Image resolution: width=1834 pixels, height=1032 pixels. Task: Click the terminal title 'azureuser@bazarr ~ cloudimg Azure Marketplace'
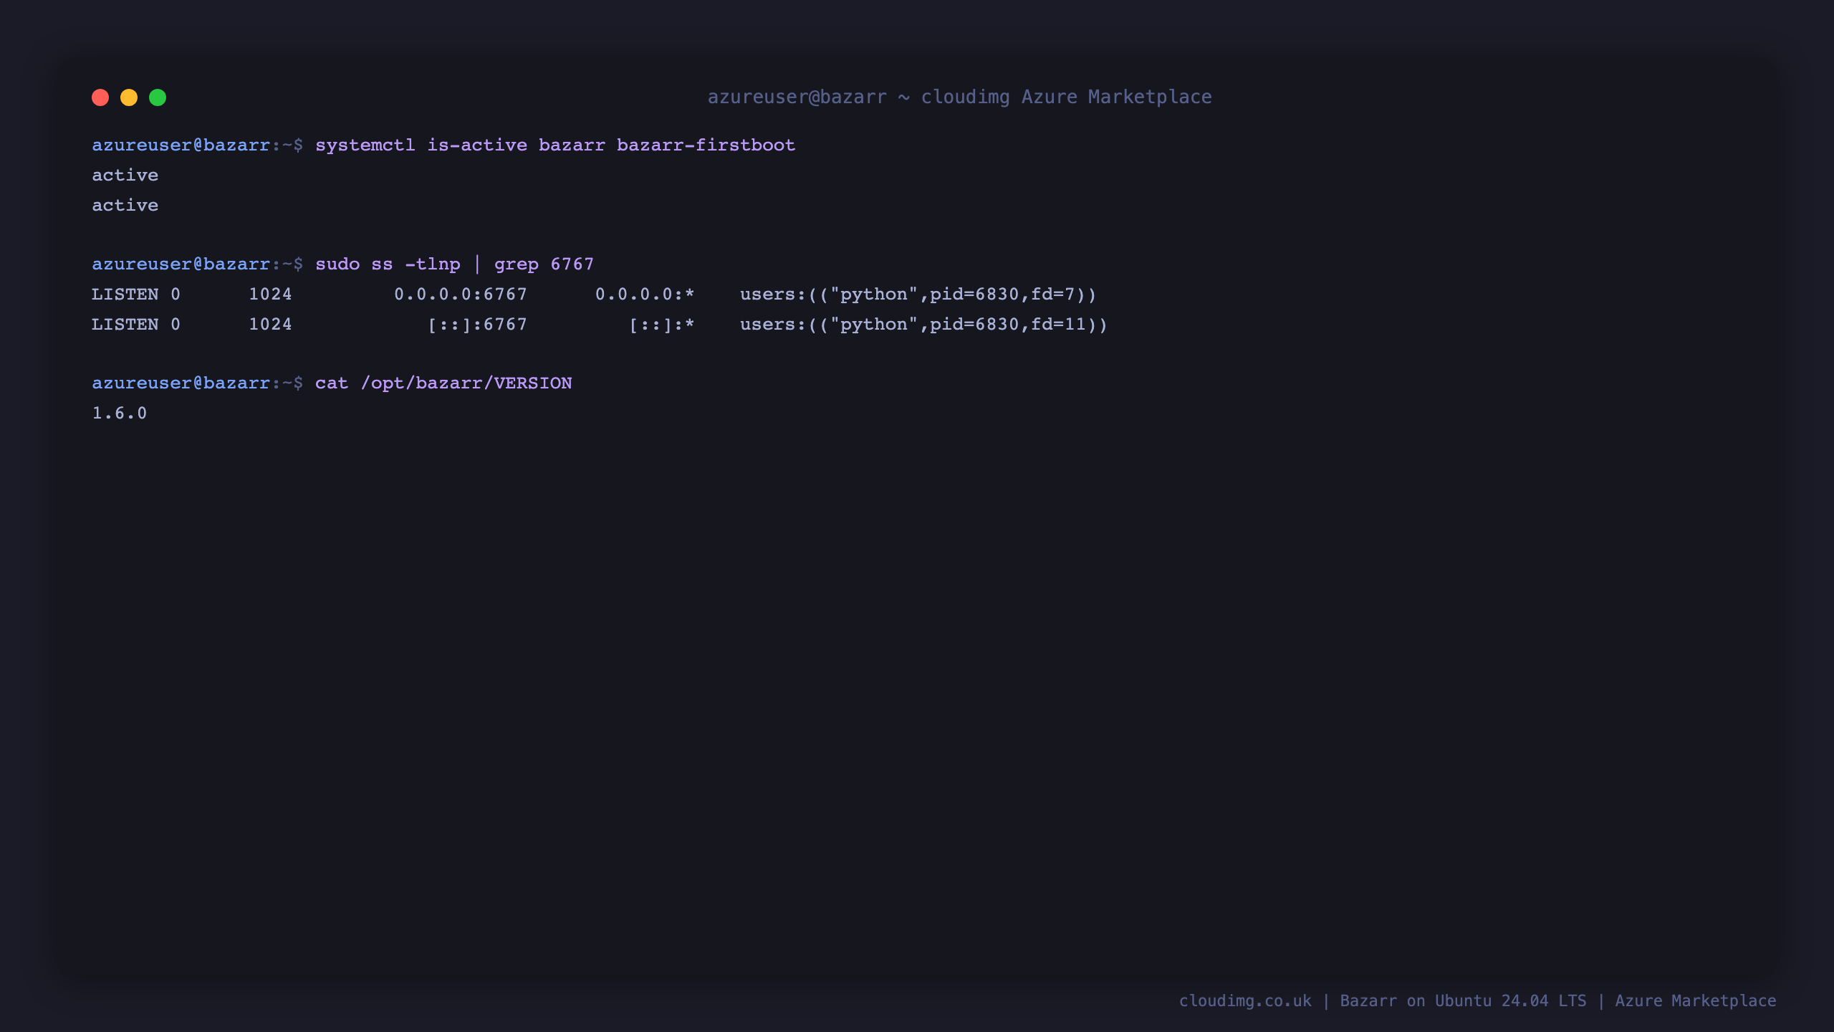(x=960, y=97)
